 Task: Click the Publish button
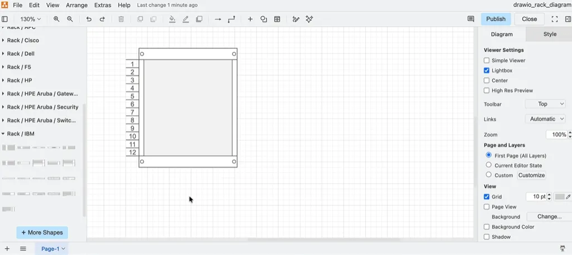496,19
